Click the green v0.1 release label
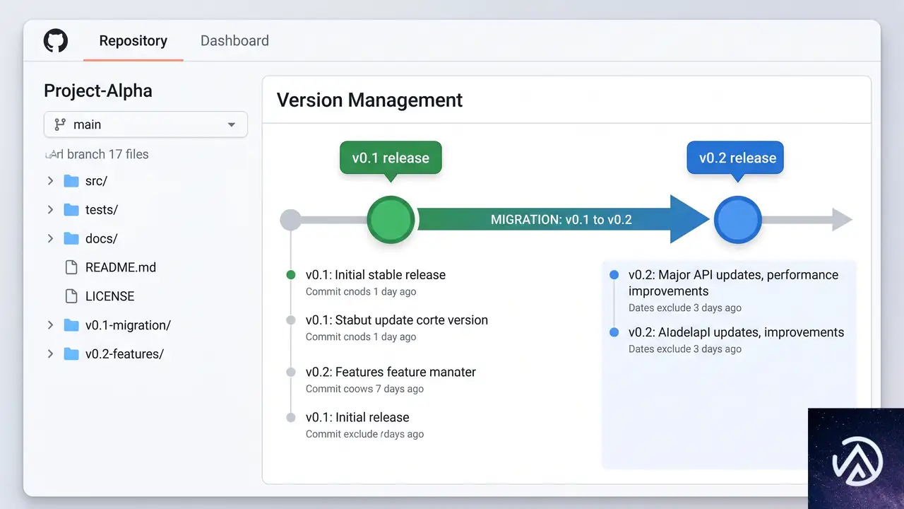Screen dimensions: 904x509 391,158
